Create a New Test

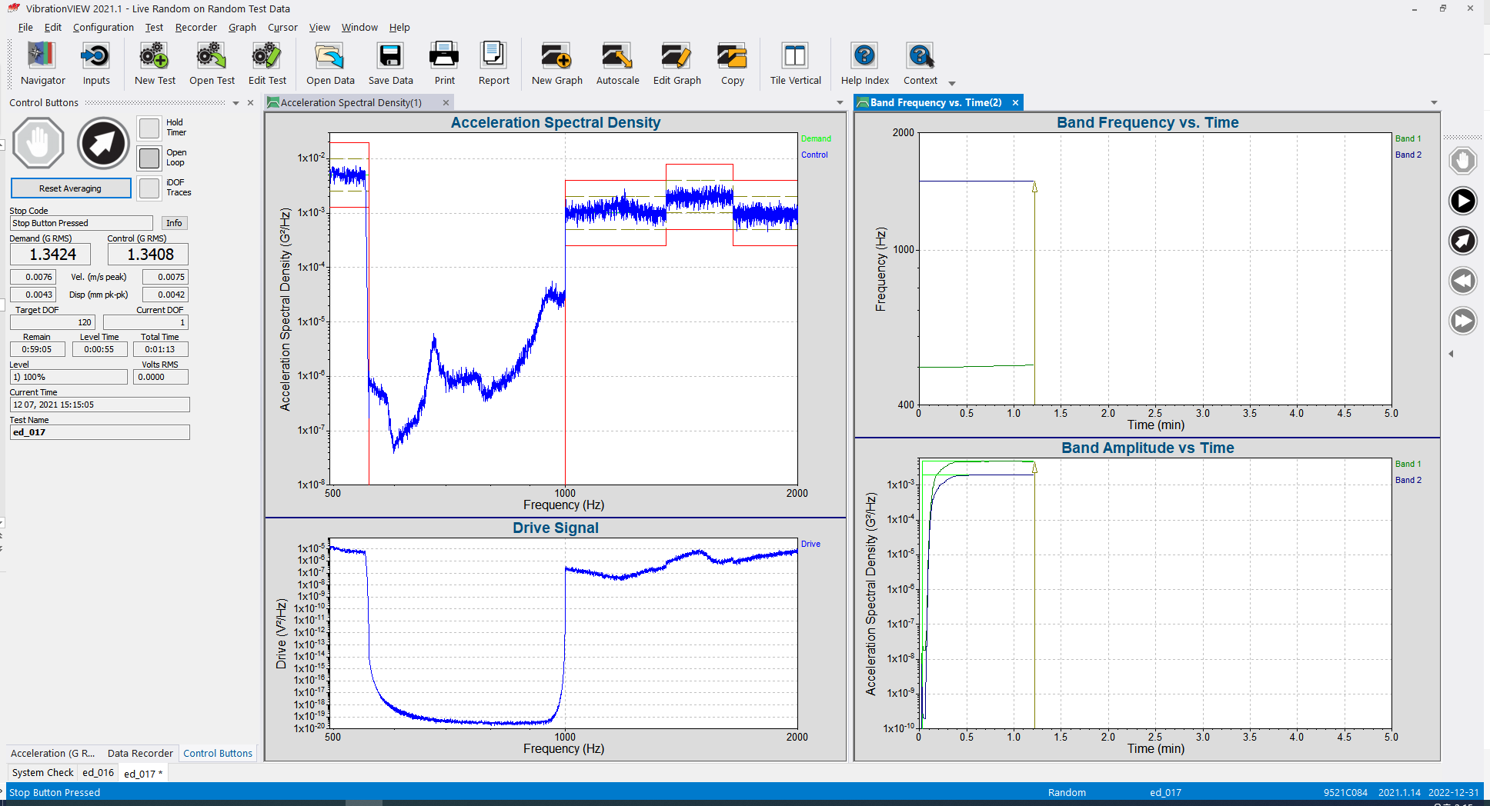[x=155, y=63]
